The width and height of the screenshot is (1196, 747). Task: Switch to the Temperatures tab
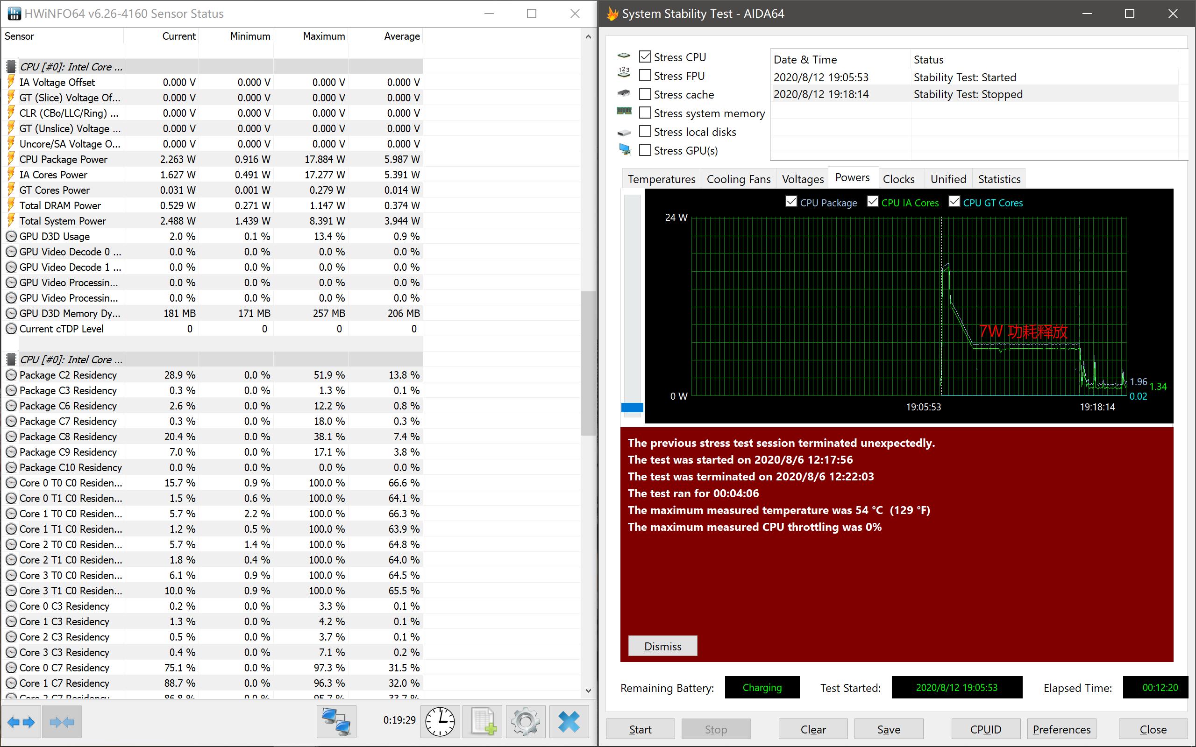(x=661, y=179)
